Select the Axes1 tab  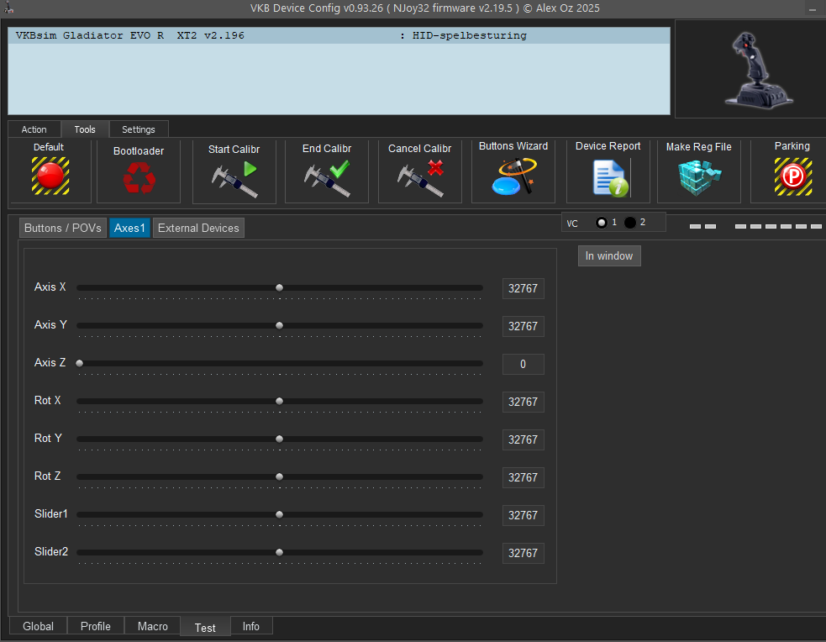coord(129,228)
